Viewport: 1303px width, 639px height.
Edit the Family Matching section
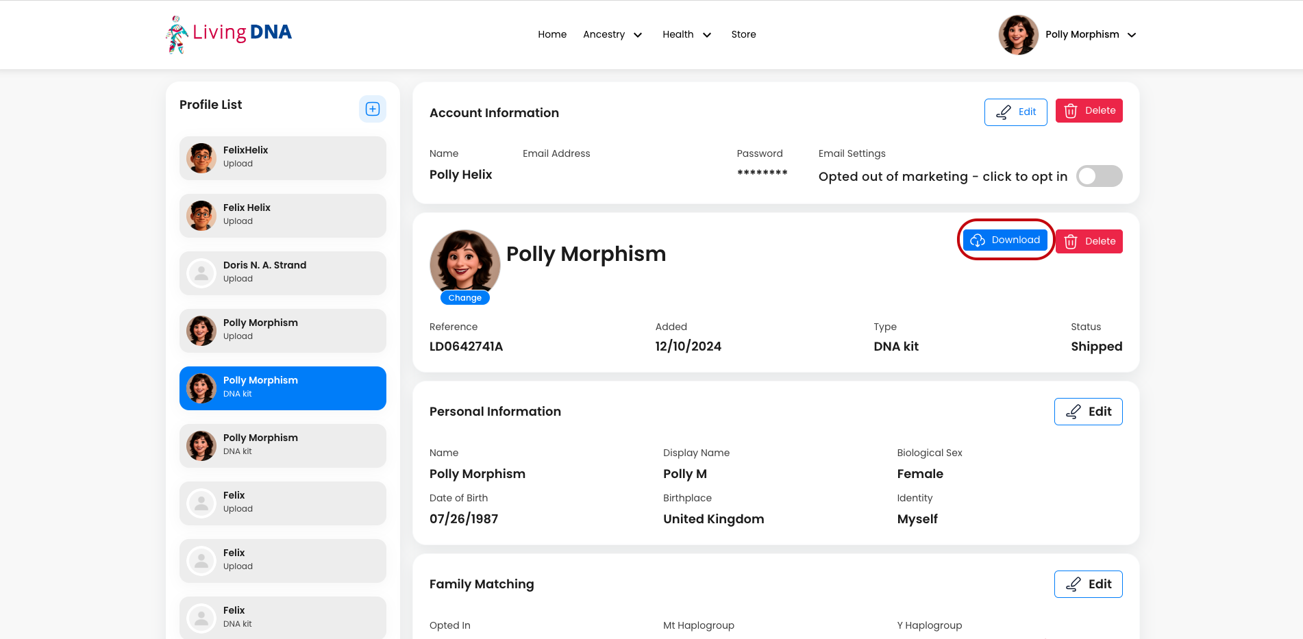tap(1088, 584)
